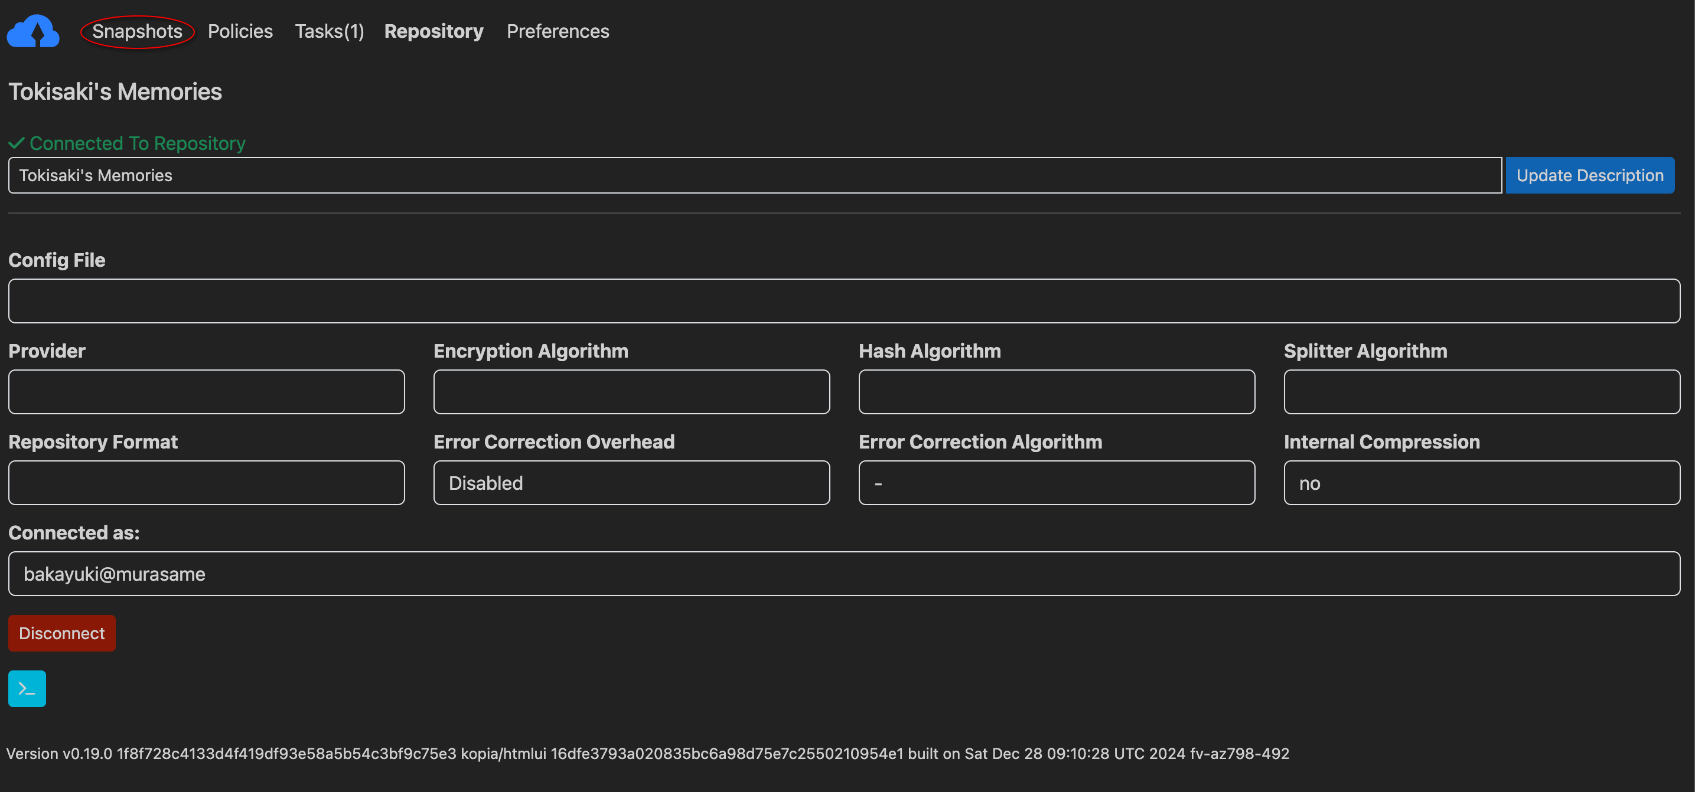1695x792 pixels.
Task: Open the Tasks(1) tab
Action: point(329,31)
